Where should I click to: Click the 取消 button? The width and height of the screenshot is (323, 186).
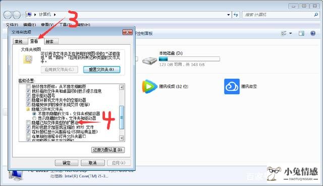click(92, 163)
